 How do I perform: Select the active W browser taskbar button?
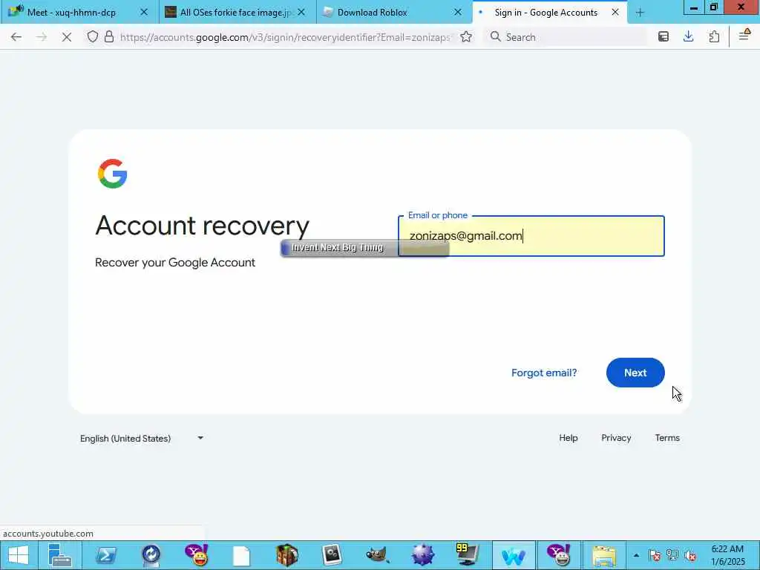513,555
